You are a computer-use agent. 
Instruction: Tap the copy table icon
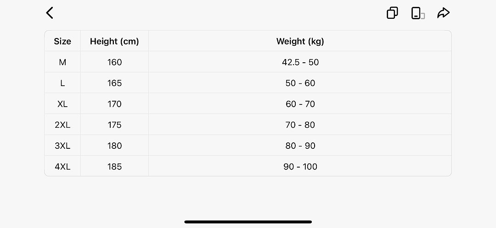[x=392, y=13]
